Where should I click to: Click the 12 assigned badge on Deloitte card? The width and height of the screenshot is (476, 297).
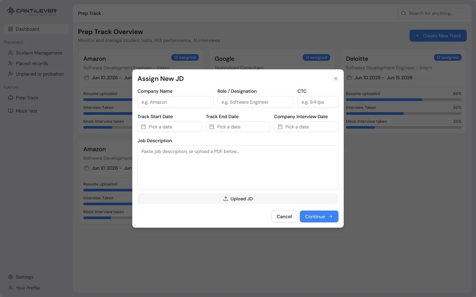pos(448,57)
